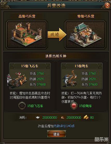Click the 15级飞石车 card title
Viewport: 111px width, 144px height.
pyautogui.click(x=30, y=66)
